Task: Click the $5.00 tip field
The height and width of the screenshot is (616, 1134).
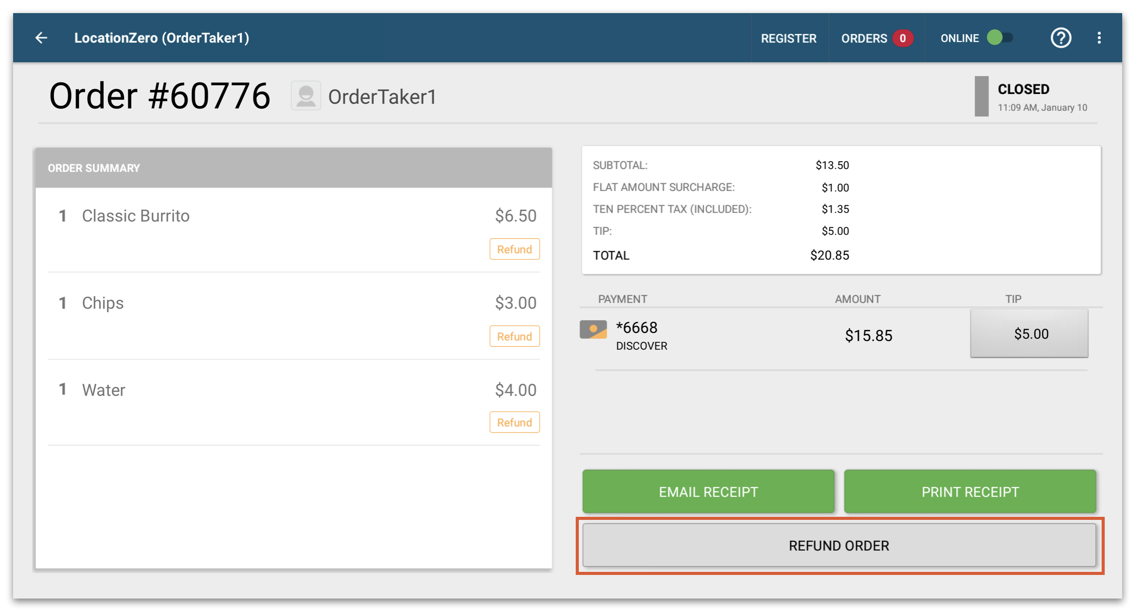Action: click(1029, 333)
